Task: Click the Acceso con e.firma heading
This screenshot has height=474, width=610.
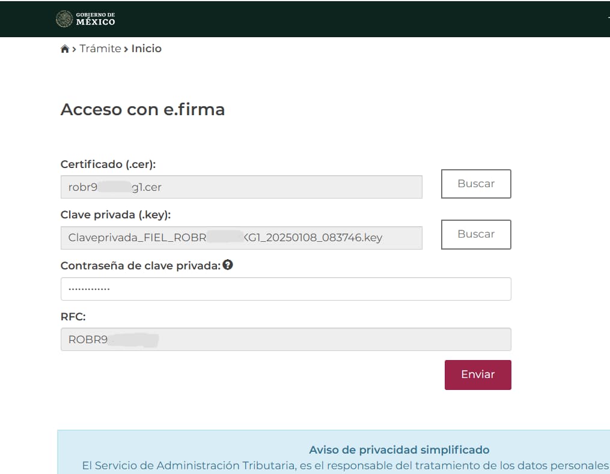Action: 143,110
